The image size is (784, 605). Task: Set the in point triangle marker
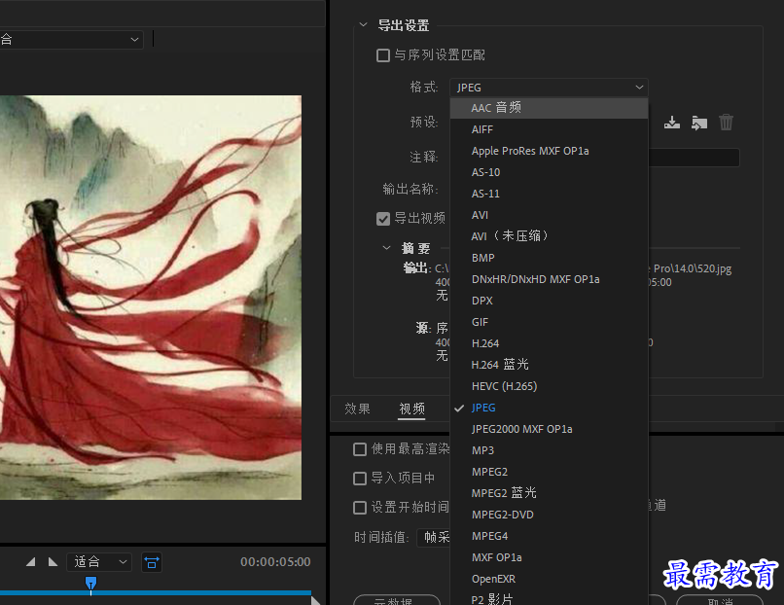(30, 562)
